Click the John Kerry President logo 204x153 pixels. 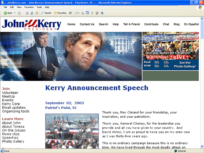pyautogui.click(x=32, y=25)
